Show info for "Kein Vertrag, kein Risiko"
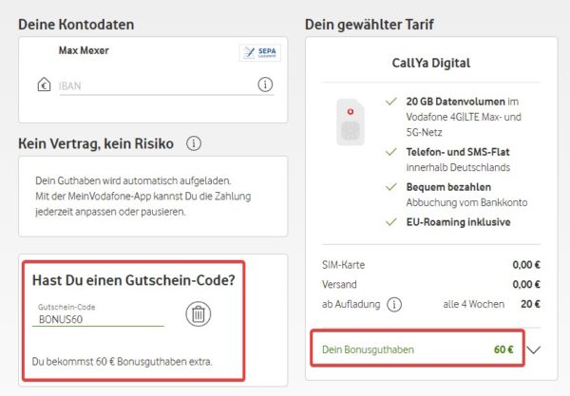 click(194, 144)
